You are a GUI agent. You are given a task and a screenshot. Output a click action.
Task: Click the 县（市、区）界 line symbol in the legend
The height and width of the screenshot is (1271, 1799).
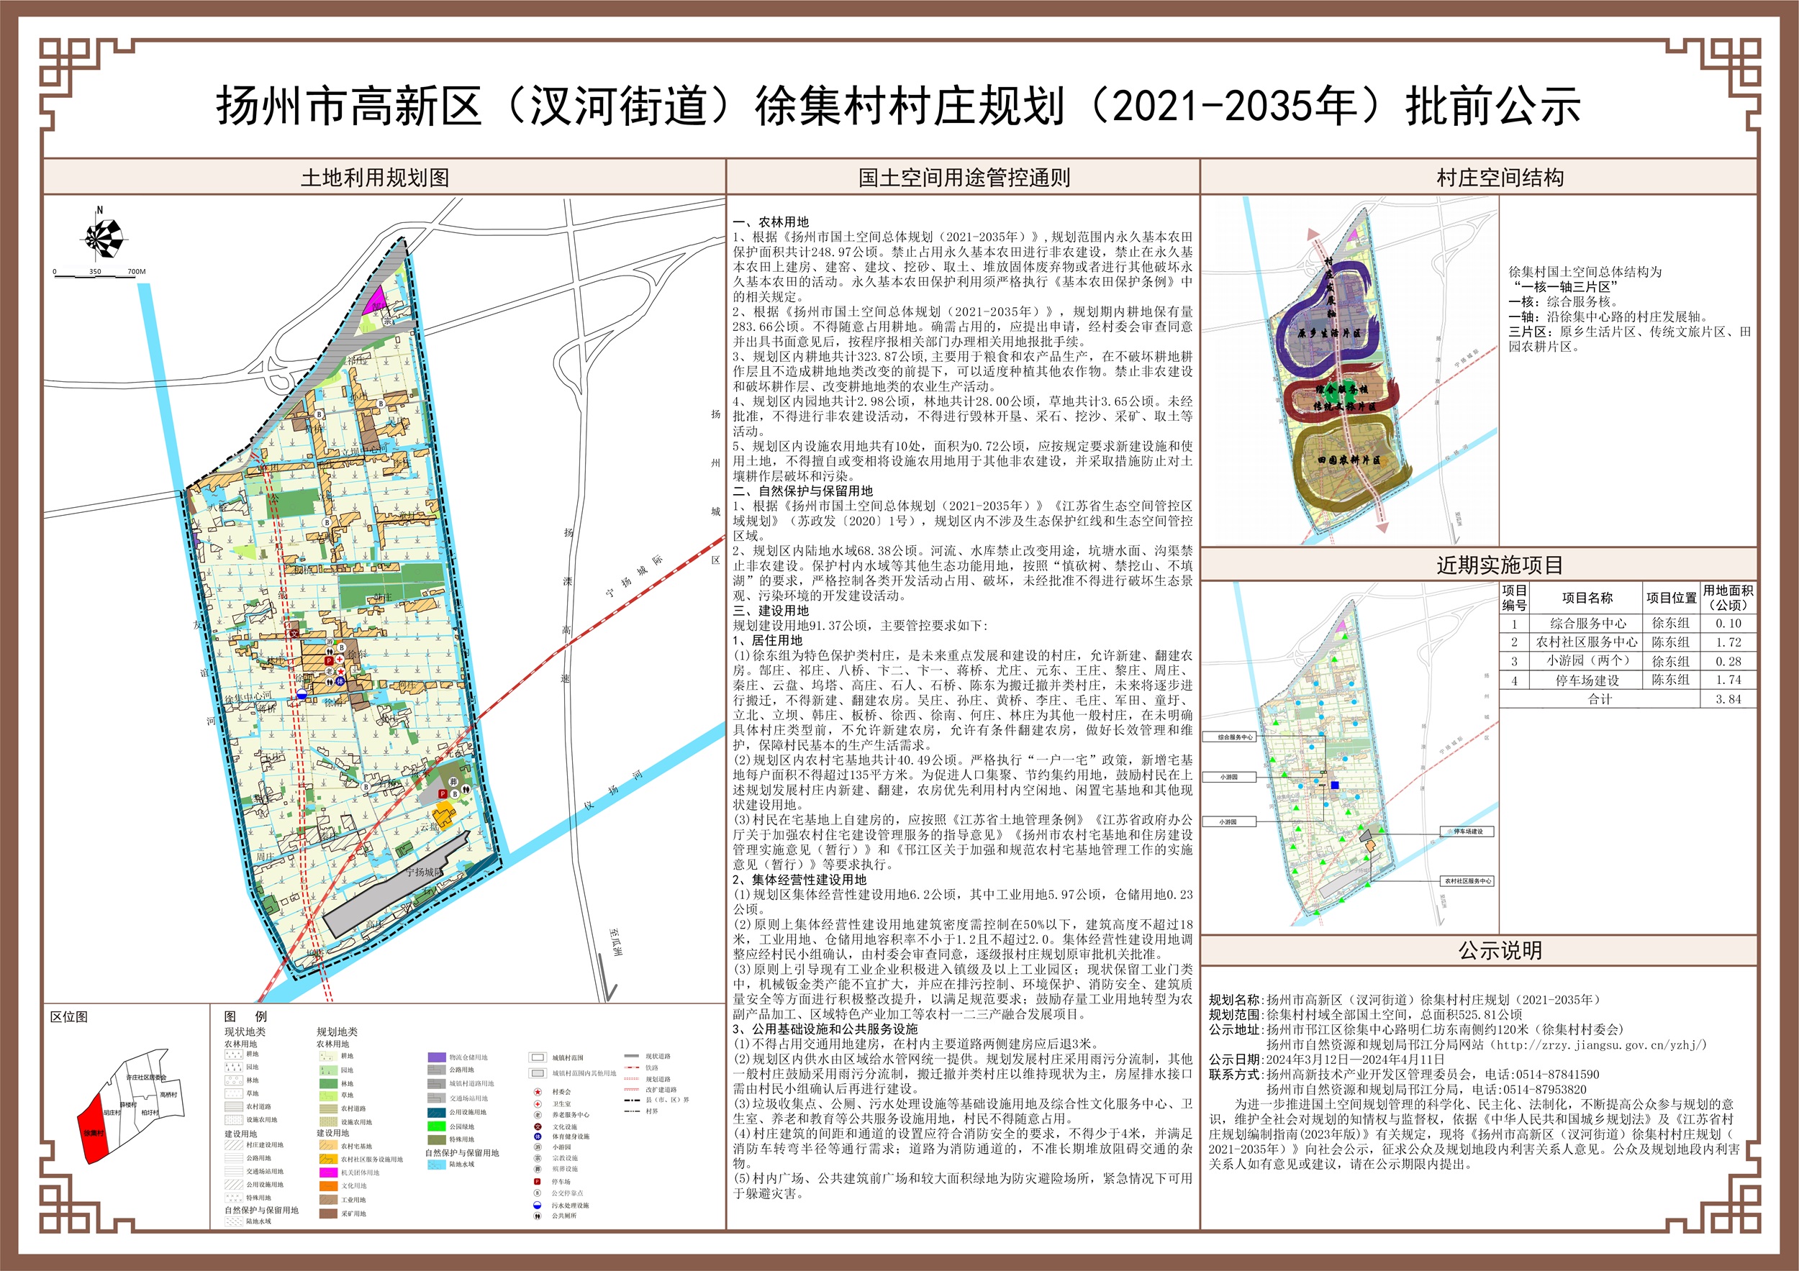[x=632, y=1100]
